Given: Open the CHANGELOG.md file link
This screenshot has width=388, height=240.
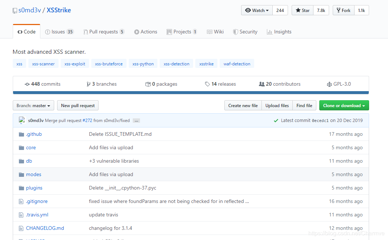Looking at the screenshot, I should [x=45, y=228].
